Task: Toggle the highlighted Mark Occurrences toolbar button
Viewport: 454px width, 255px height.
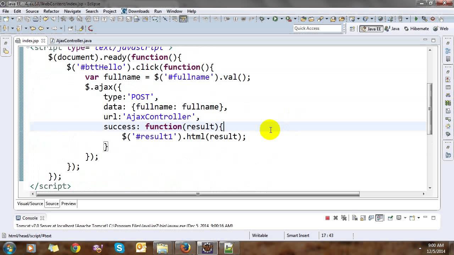Action: pos(183,19)
